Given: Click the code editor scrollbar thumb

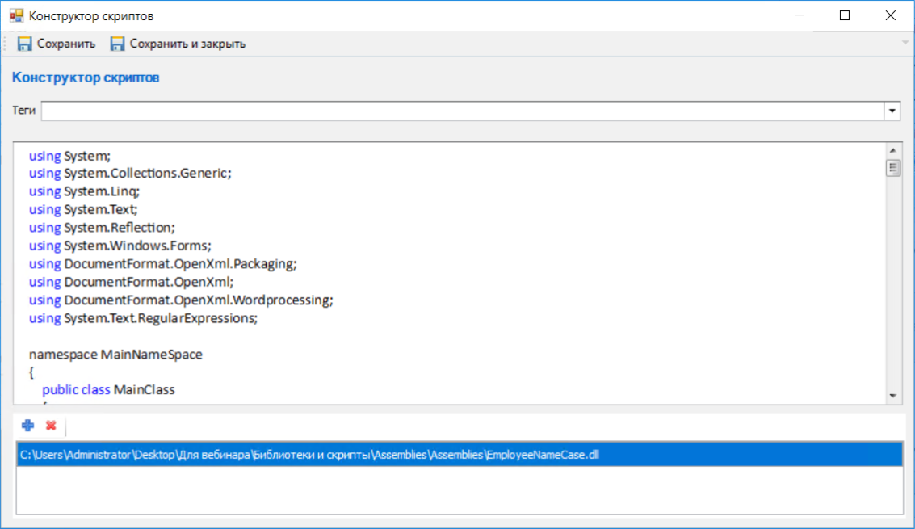Looking at the screenshot, I should [x=893, y=168].
